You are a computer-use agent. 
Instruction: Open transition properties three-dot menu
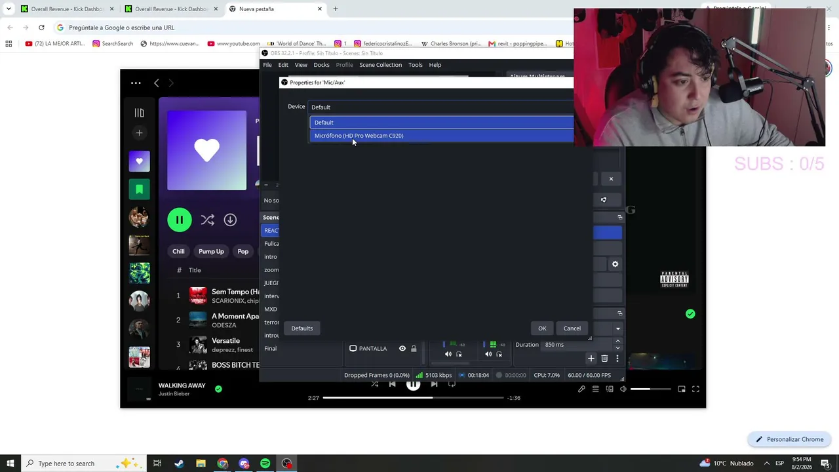pos(617,359)
